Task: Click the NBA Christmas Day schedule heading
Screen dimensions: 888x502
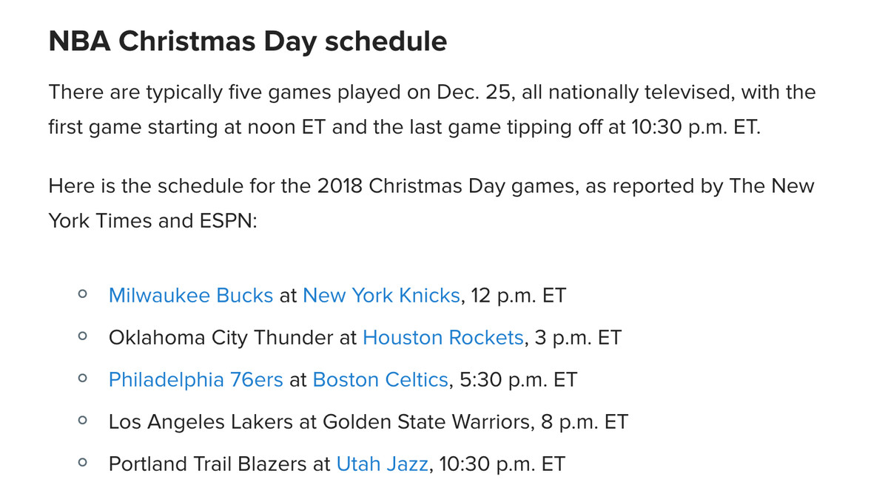Action: coord(248,41)
